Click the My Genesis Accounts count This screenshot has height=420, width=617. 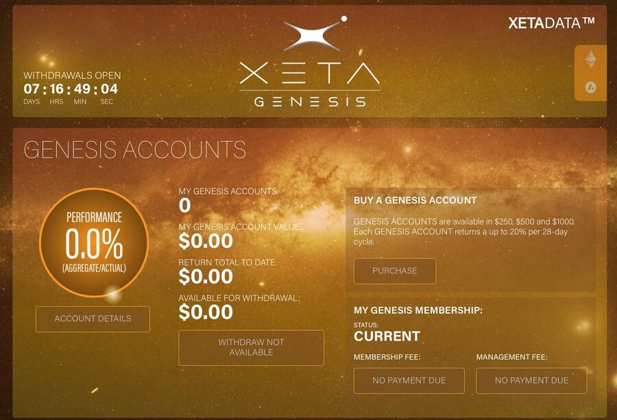tap(184, 206)
